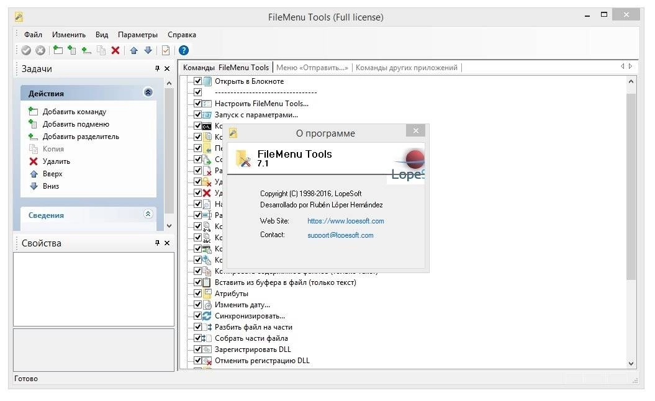This screenshot has height=401, width=655.
Task: Click the copy toolbar icon
Action: (101, 50)
